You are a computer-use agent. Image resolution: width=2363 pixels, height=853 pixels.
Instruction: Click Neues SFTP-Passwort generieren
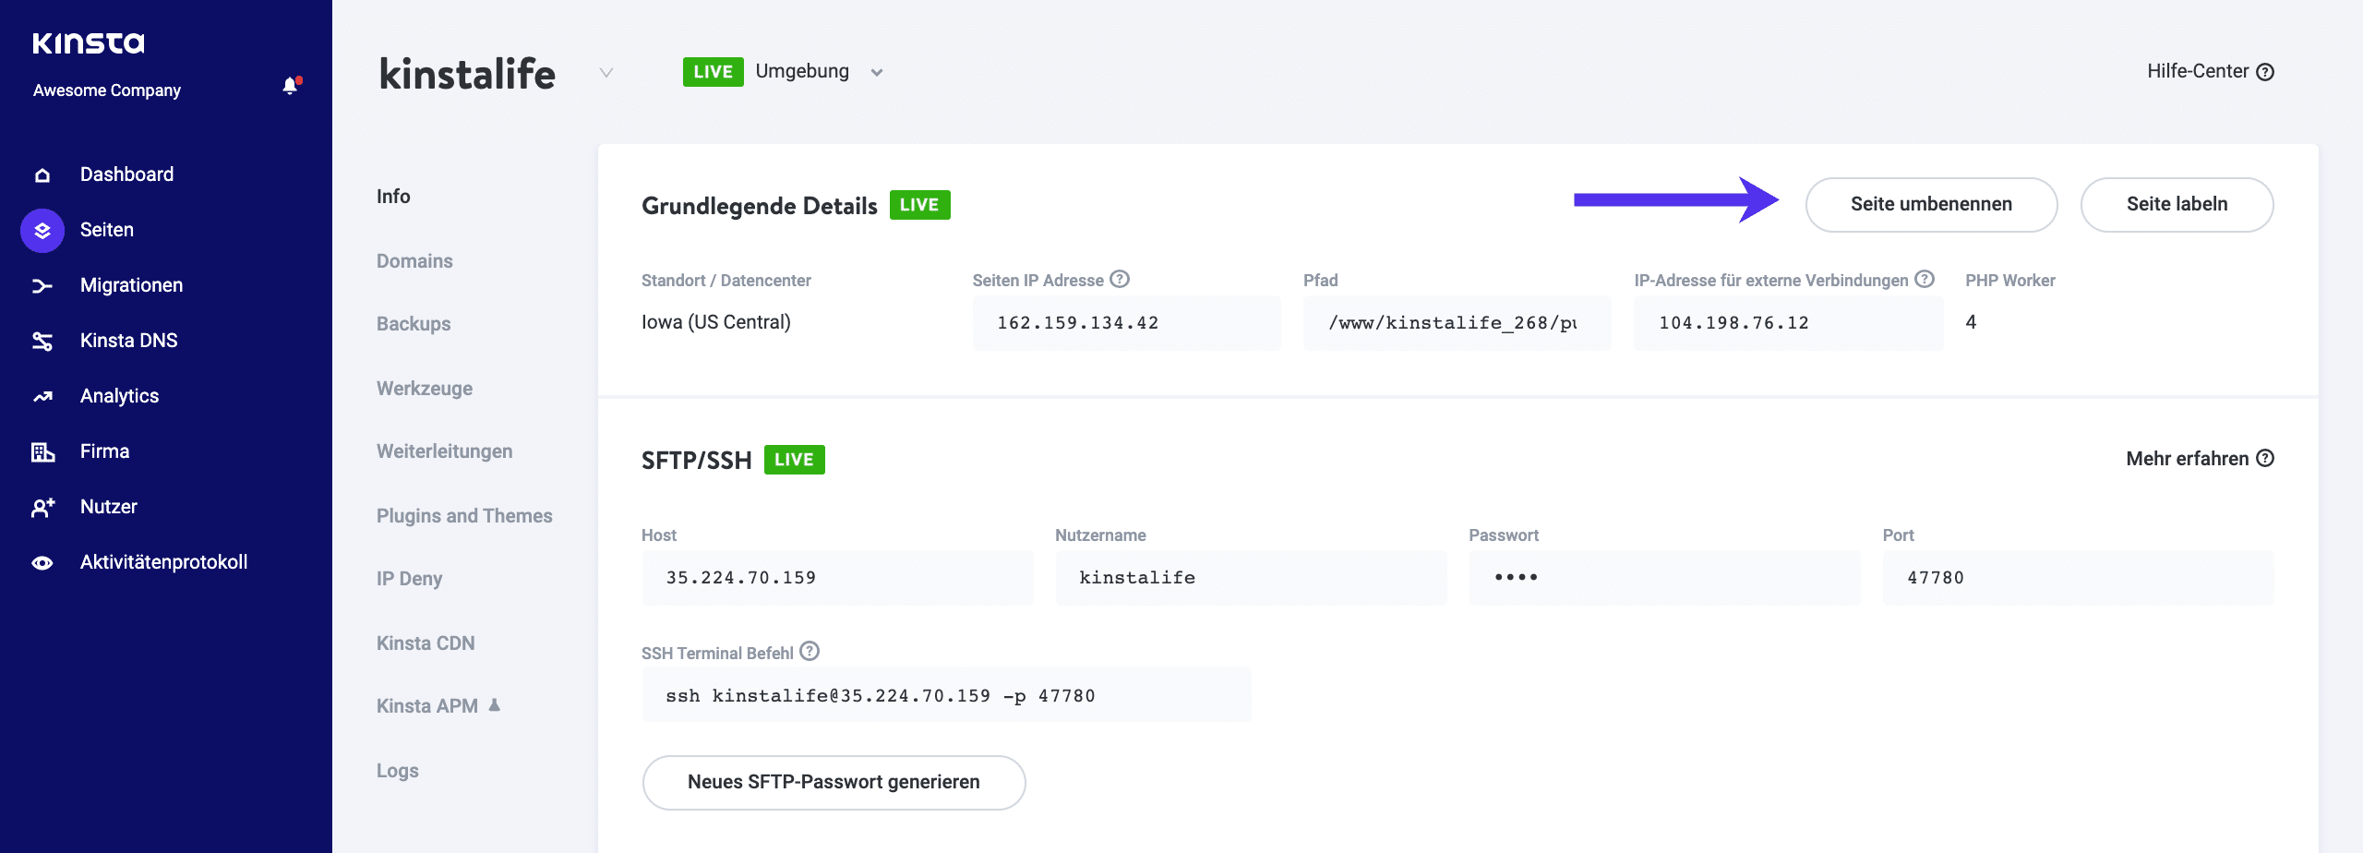(x=833, y=782)
